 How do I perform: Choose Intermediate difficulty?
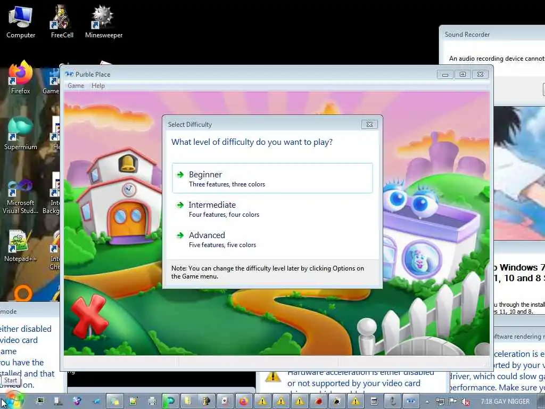(x=272, y=209)
